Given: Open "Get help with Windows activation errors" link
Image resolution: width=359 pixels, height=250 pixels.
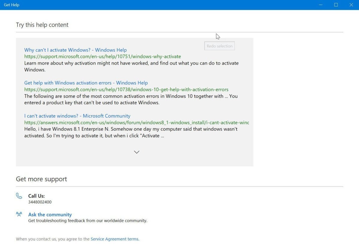Looking at the screenshot, I should point(86,83).
